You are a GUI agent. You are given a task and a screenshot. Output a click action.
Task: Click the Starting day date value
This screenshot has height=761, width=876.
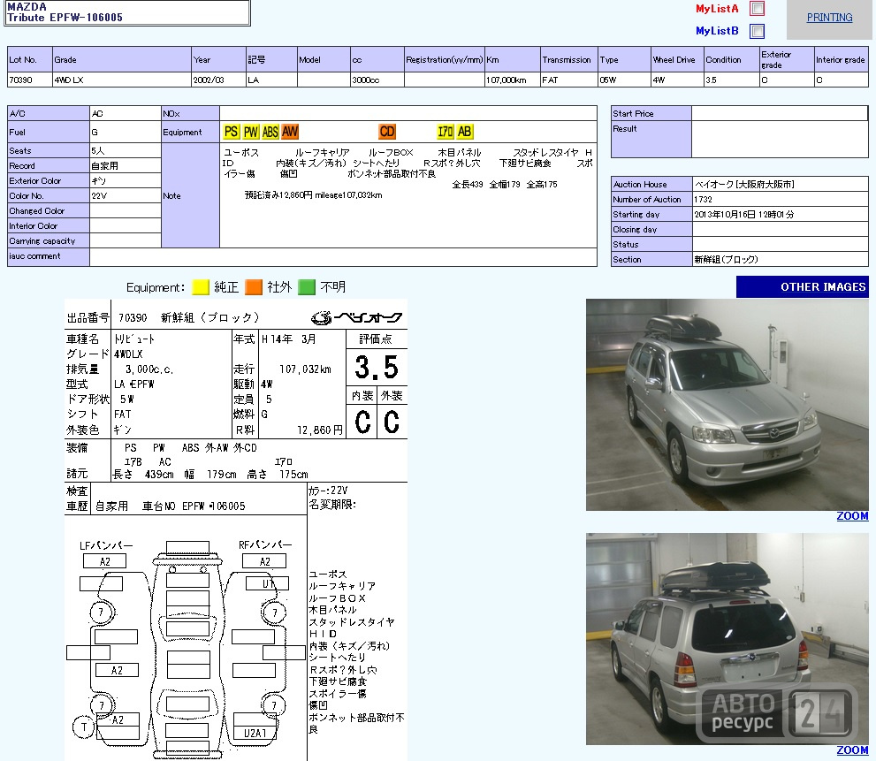744,215
